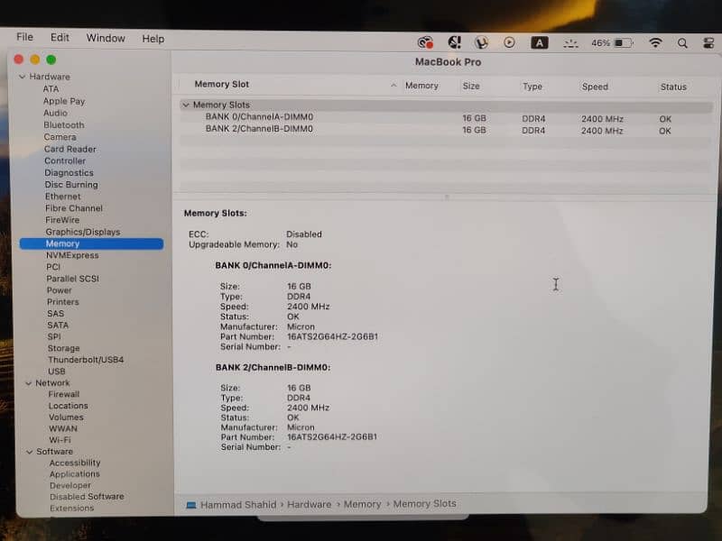Open the File menu
Viewport: 722px width, 541px height.
[24, 38]
